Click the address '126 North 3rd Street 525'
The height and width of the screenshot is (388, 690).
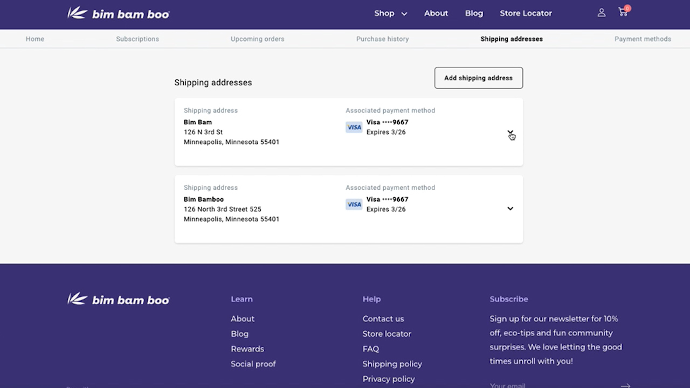click(223, 209)
